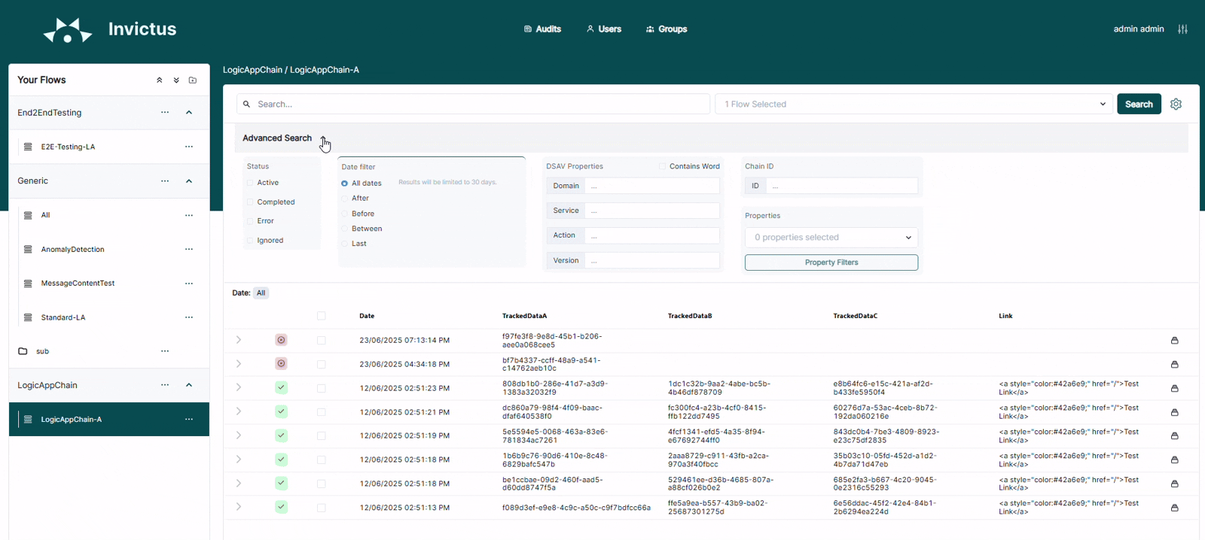Viewport: 1205px width, 540px height.
Task: Click the Property Filters button
Action: pyautogui.click(x=831, y=262)
